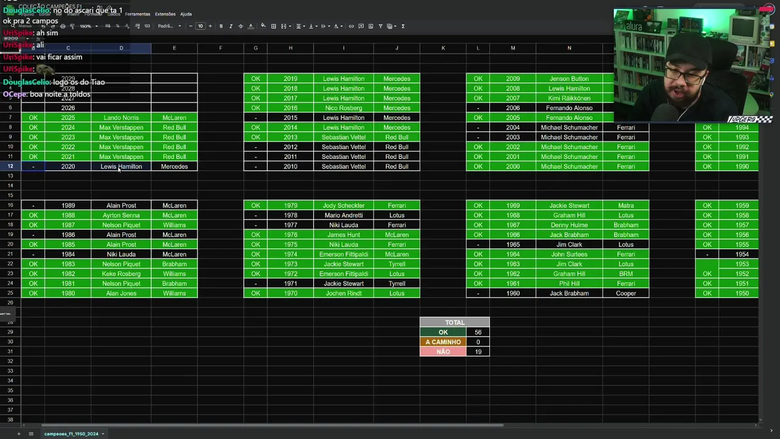Decrease font size with minus button

pyautogui.click(x=191, y=26)
